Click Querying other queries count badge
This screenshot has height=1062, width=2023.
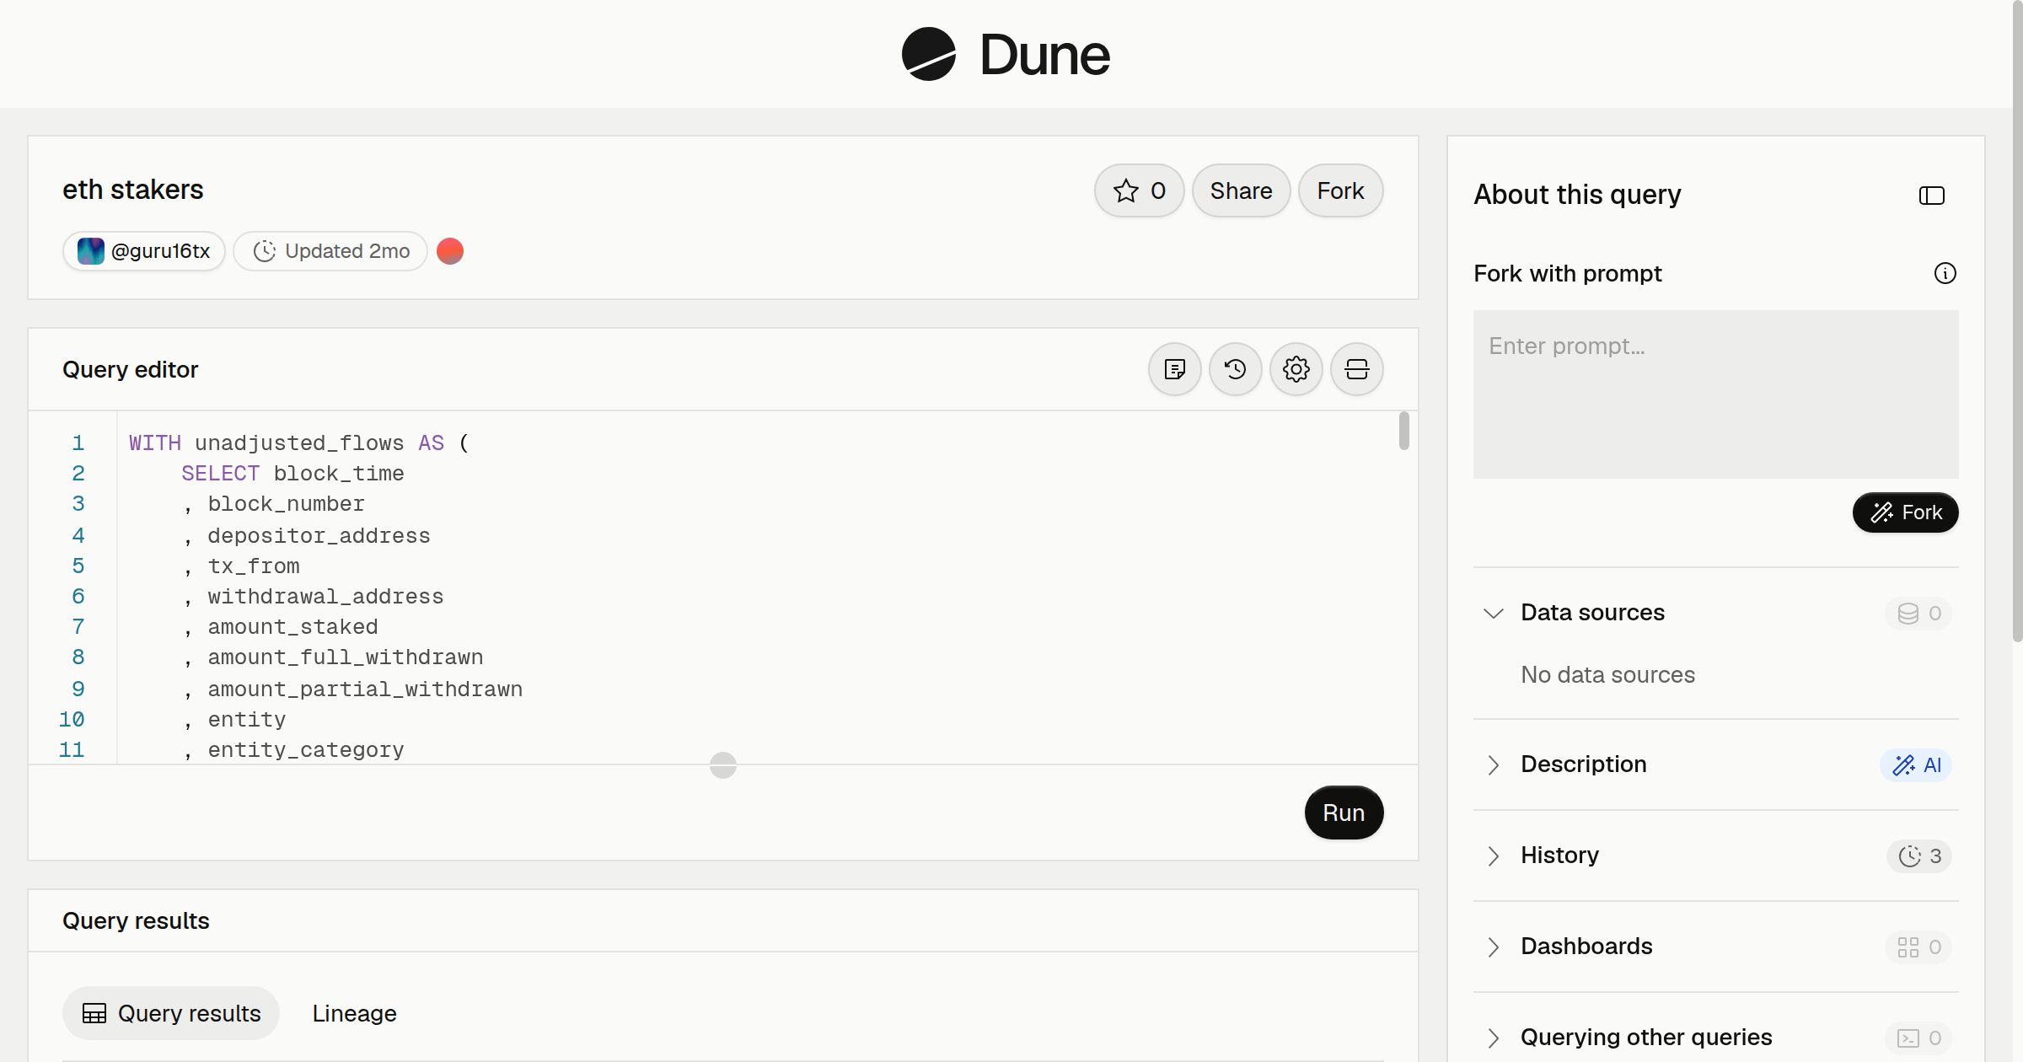[1918, 1038]
